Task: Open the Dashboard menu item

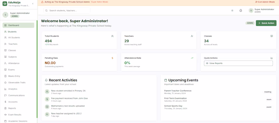Action: 18,25
